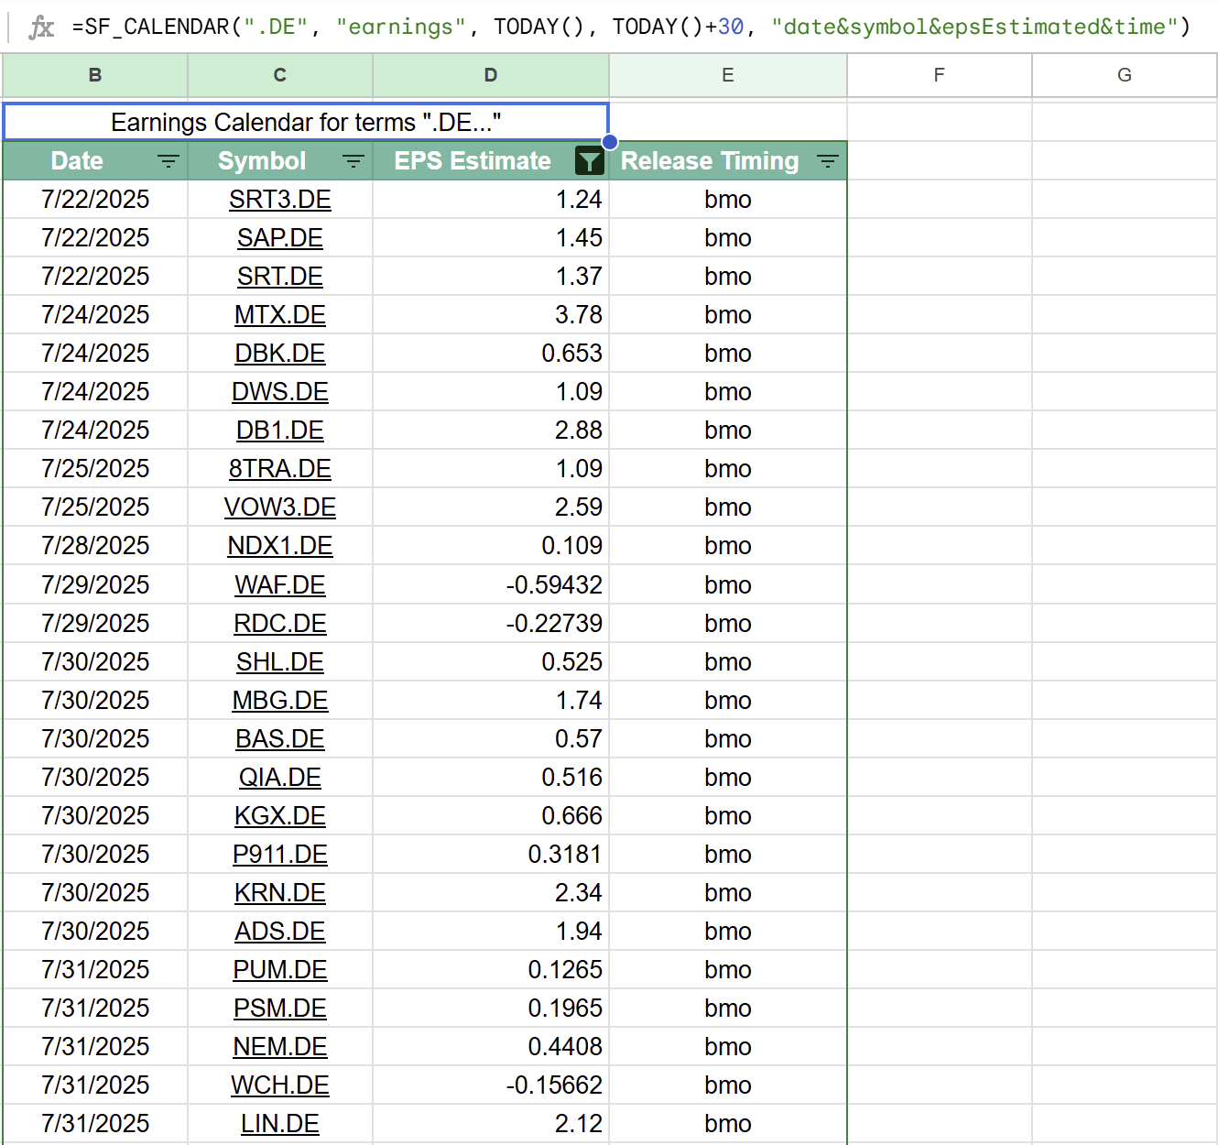Open the Symbol column filter

click(353, 160)
